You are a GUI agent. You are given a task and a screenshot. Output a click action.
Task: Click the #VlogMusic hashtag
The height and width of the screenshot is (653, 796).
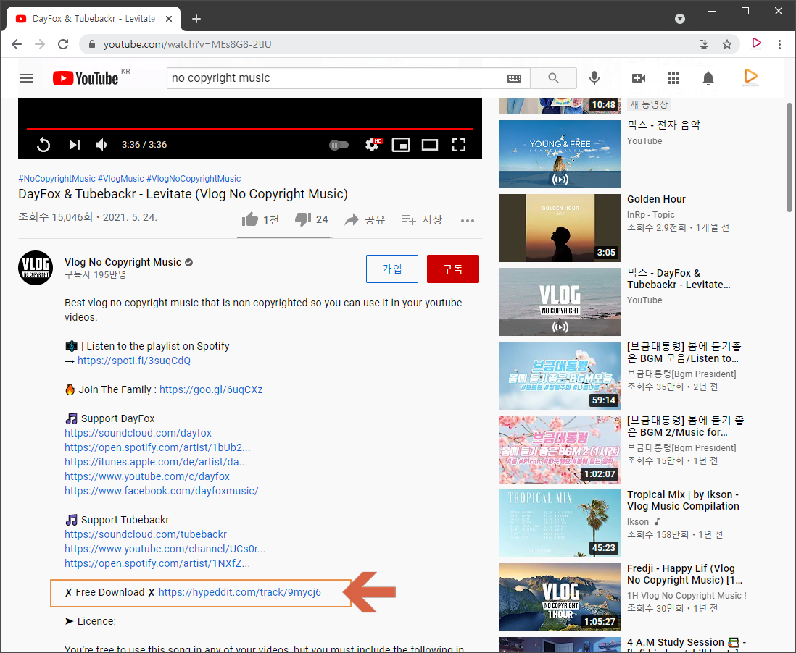[121, 179]
